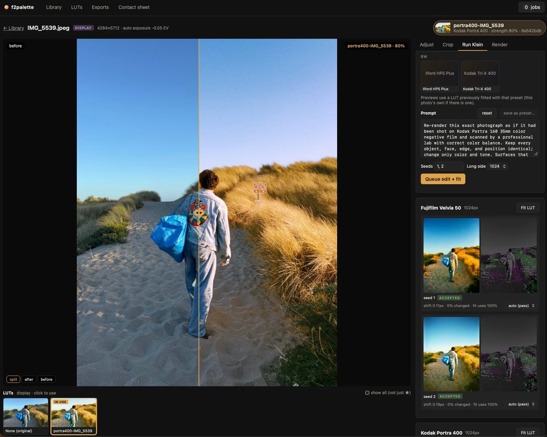Fit LUT for Fujifilm Velvia 50
Image resolution: width=547 pixels, height=437 pixels.
pos(528,208)
